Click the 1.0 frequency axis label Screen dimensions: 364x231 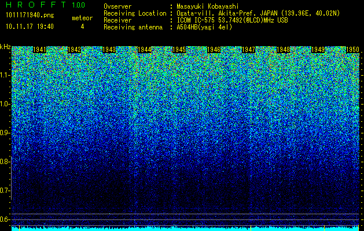pyautogui.click(x=5, y=104)
